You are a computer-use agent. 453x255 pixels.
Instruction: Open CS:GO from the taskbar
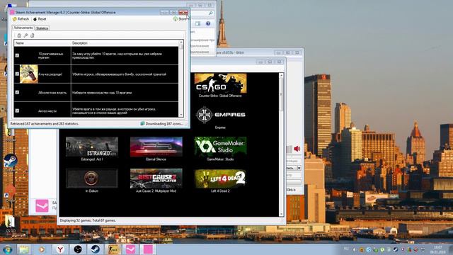[113, 249]
